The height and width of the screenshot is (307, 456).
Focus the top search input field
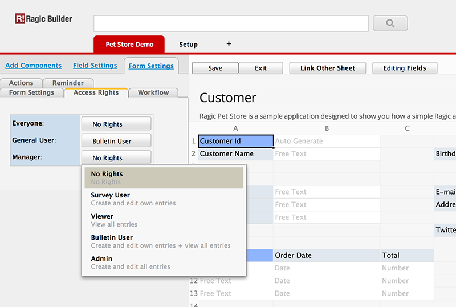point(231,23)
